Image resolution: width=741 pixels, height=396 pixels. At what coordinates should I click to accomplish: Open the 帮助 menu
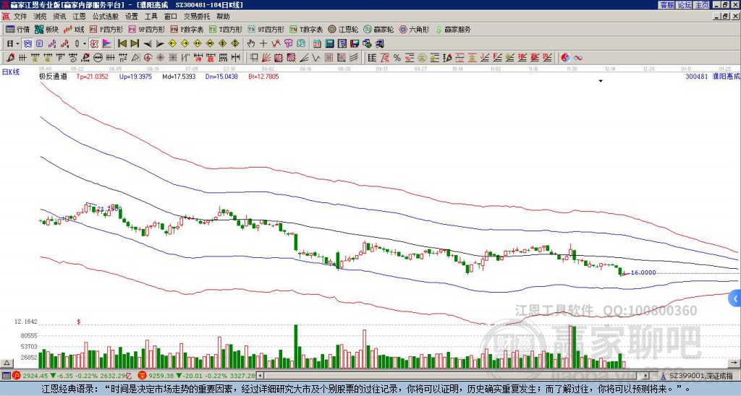pos(223,17)
